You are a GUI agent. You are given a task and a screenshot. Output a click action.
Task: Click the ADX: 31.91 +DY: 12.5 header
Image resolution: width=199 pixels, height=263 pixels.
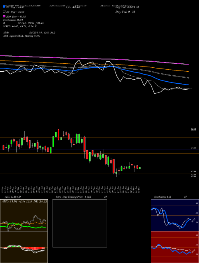(x=24, y=201)
